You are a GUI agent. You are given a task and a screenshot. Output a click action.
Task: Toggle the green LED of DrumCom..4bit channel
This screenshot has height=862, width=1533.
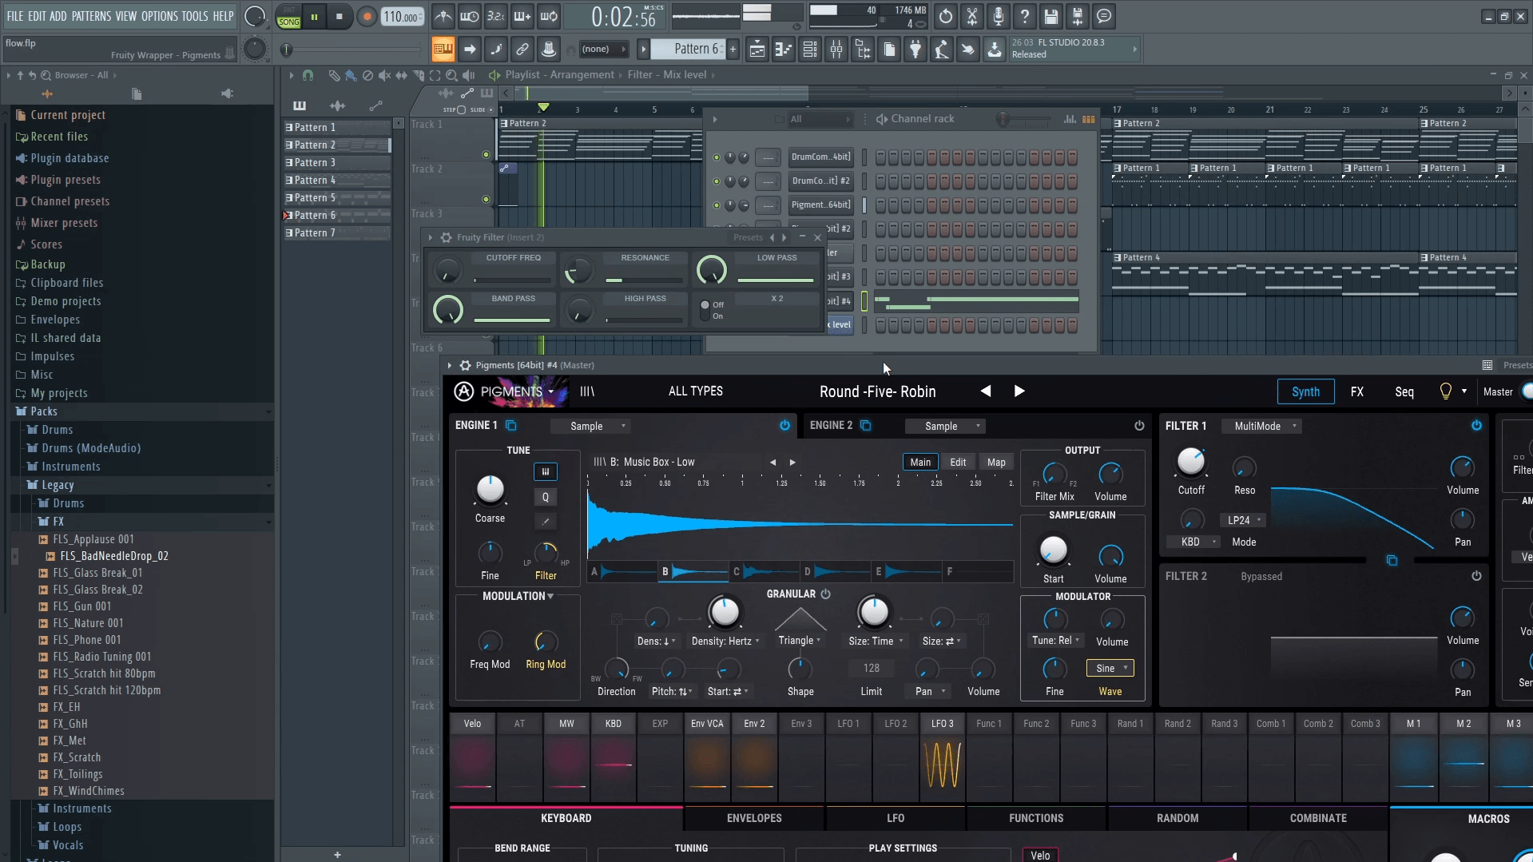(717, 157)
